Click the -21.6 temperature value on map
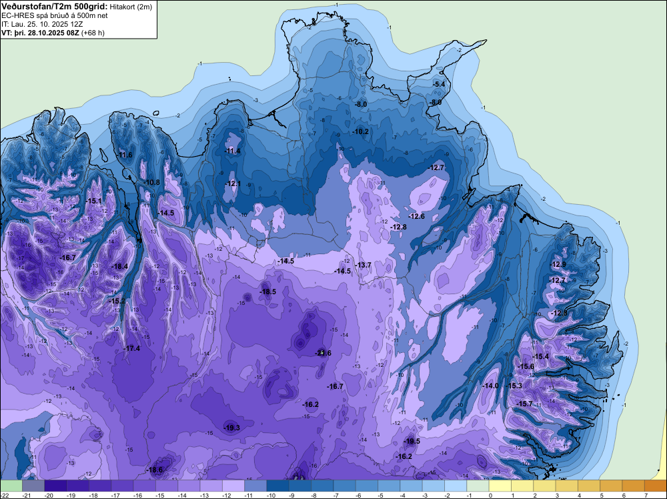This screenshot has width=667, height=499. 323,353
